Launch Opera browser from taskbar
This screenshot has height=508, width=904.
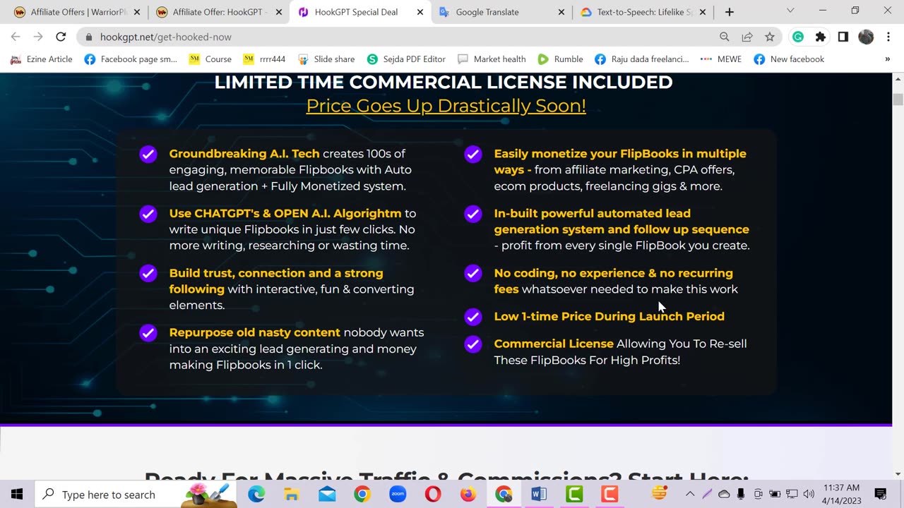coord(433,494)
